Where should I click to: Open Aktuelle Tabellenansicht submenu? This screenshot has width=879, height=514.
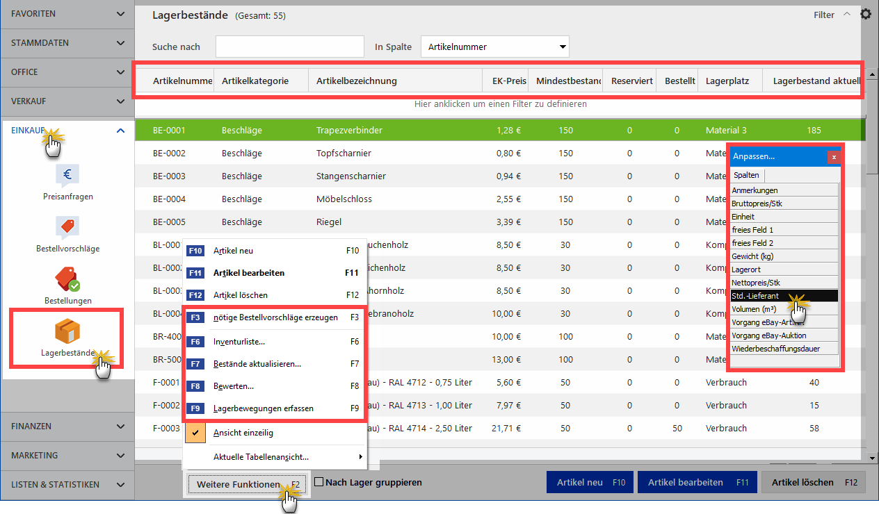click(275, 457)
